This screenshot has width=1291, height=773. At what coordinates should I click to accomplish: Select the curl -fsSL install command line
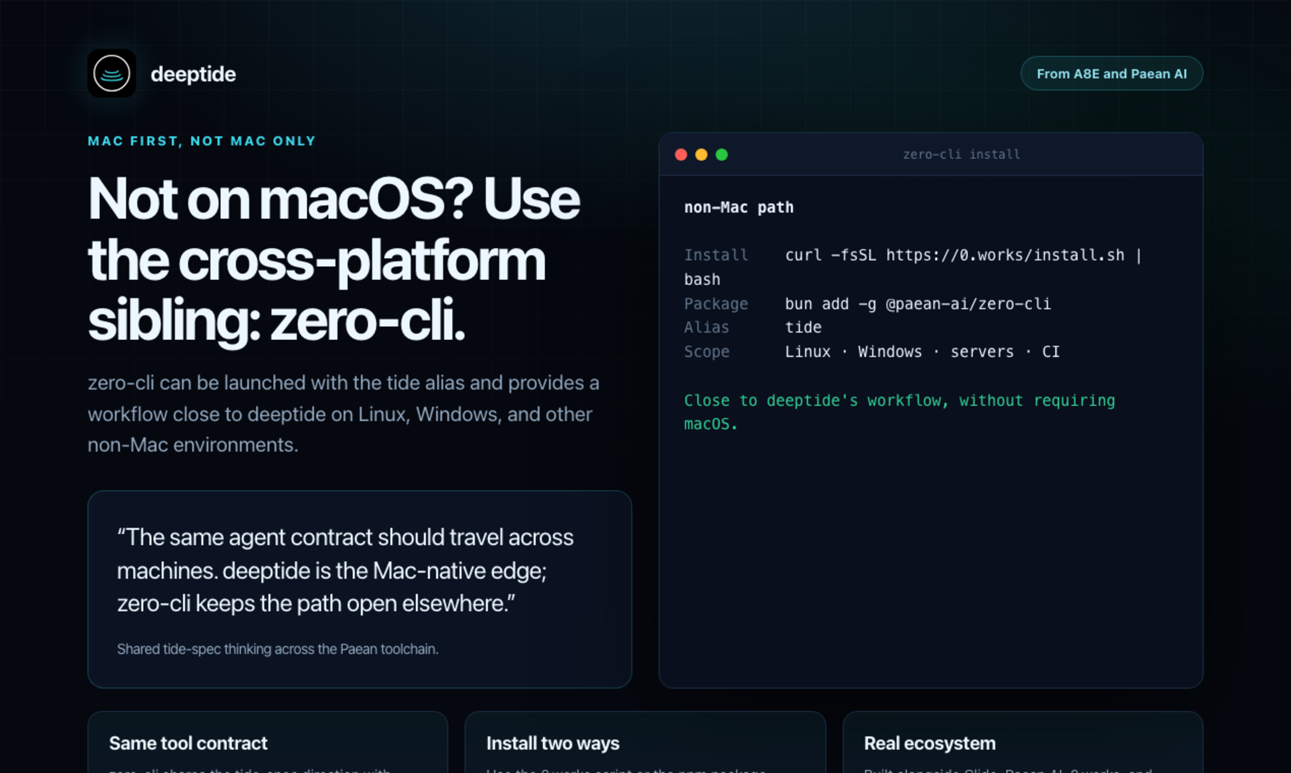(912, 267)
